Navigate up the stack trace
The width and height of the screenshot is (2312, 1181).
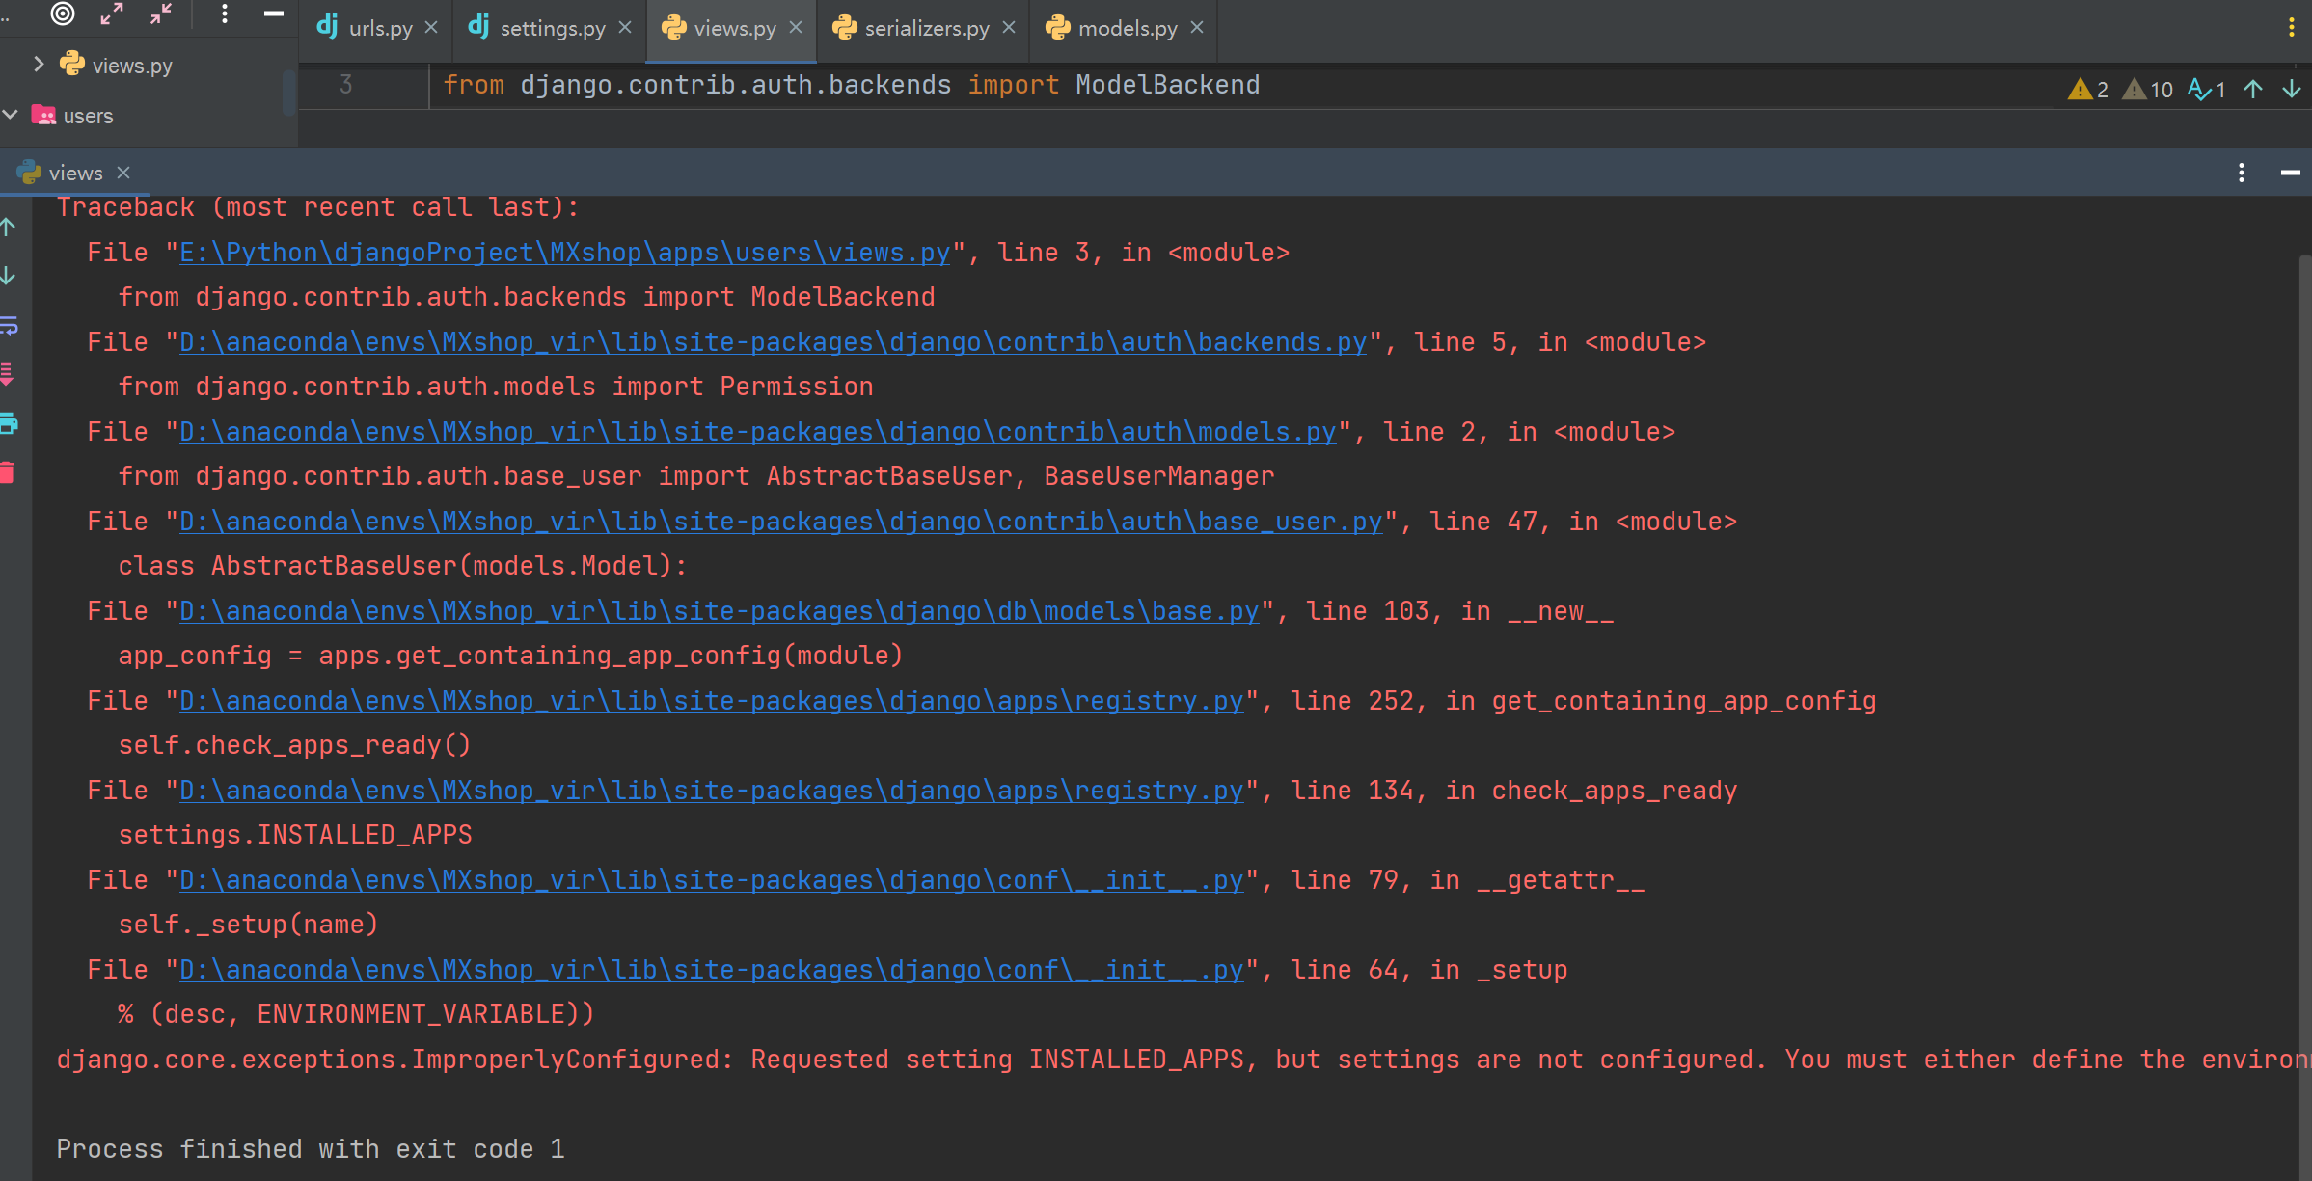[x=10, y=228]
